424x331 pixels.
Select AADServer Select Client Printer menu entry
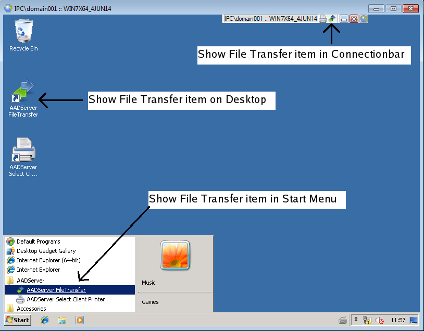tap(65, 299)
